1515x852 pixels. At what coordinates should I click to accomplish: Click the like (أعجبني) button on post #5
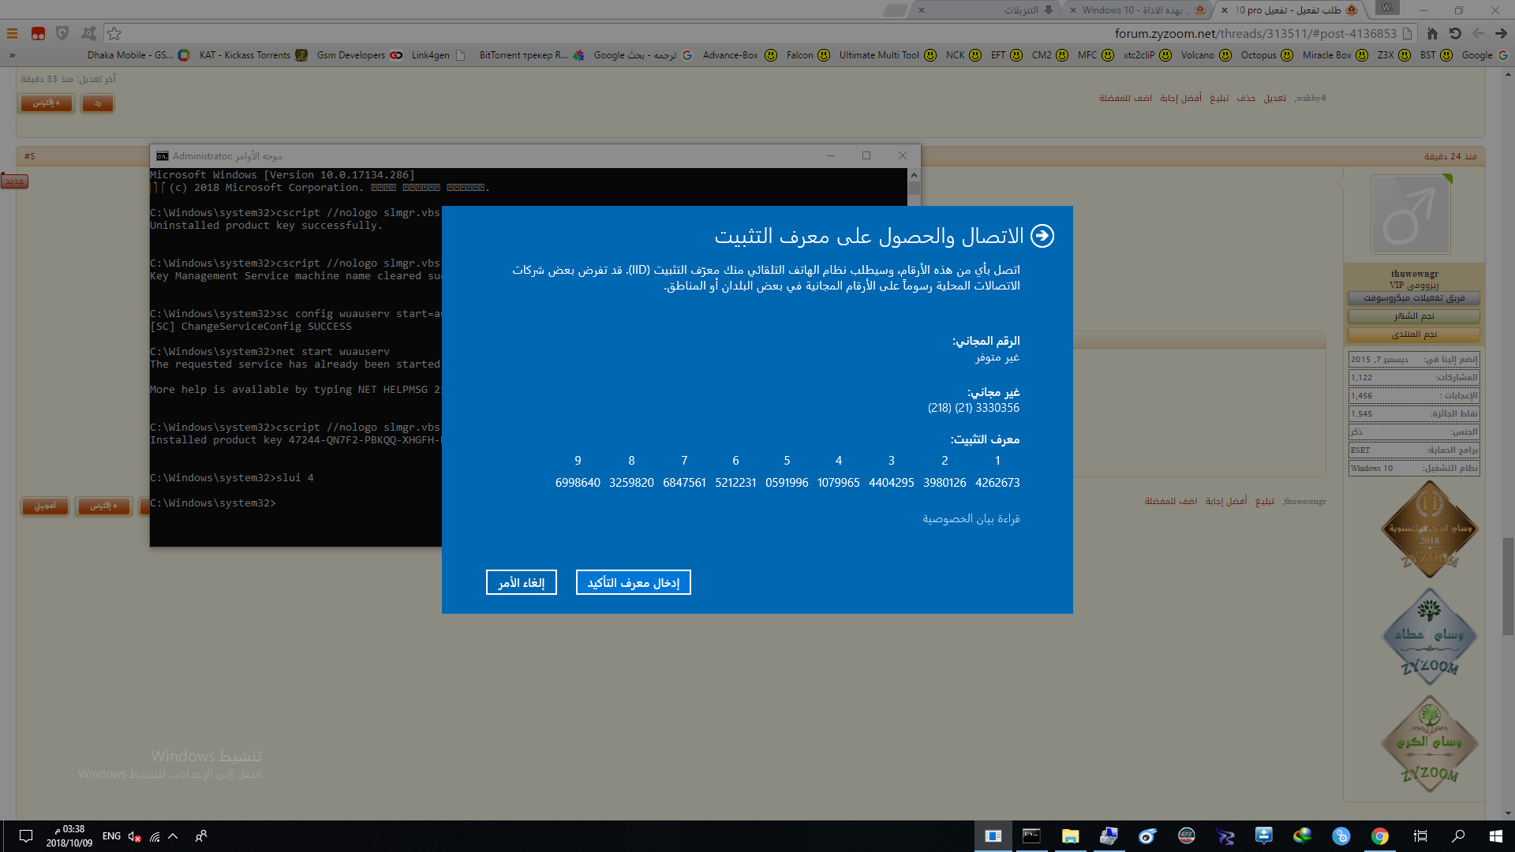tap(46, 506)
